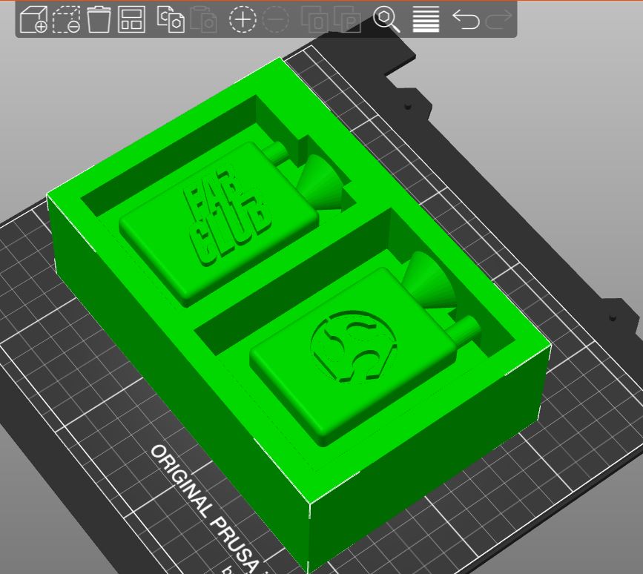Open variable layer height editing
The width and height of the screenshot is (643, 574).
tap(426, 19)
